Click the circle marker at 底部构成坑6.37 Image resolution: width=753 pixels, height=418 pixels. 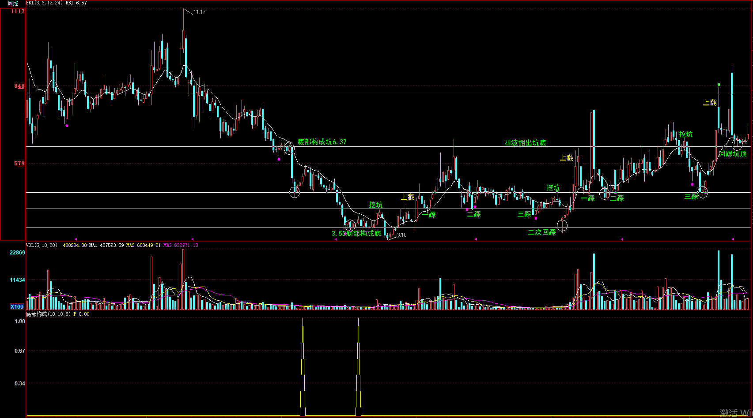289,148
